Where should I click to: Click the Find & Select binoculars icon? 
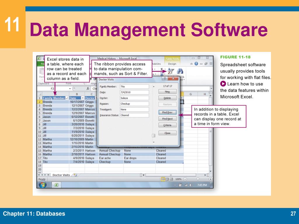coord(180,71)
